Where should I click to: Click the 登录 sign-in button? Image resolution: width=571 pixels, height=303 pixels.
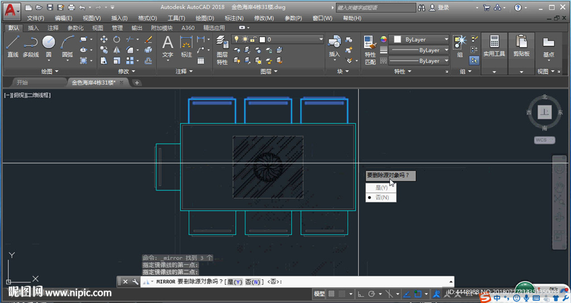point(439,8)
